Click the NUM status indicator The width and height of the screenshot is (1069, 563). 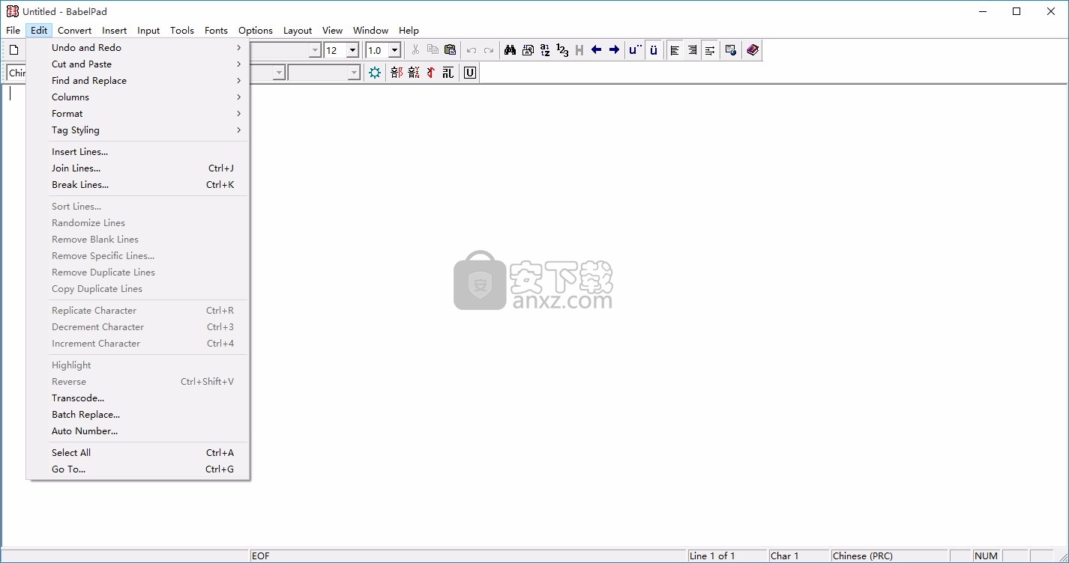tap(987, 556)
